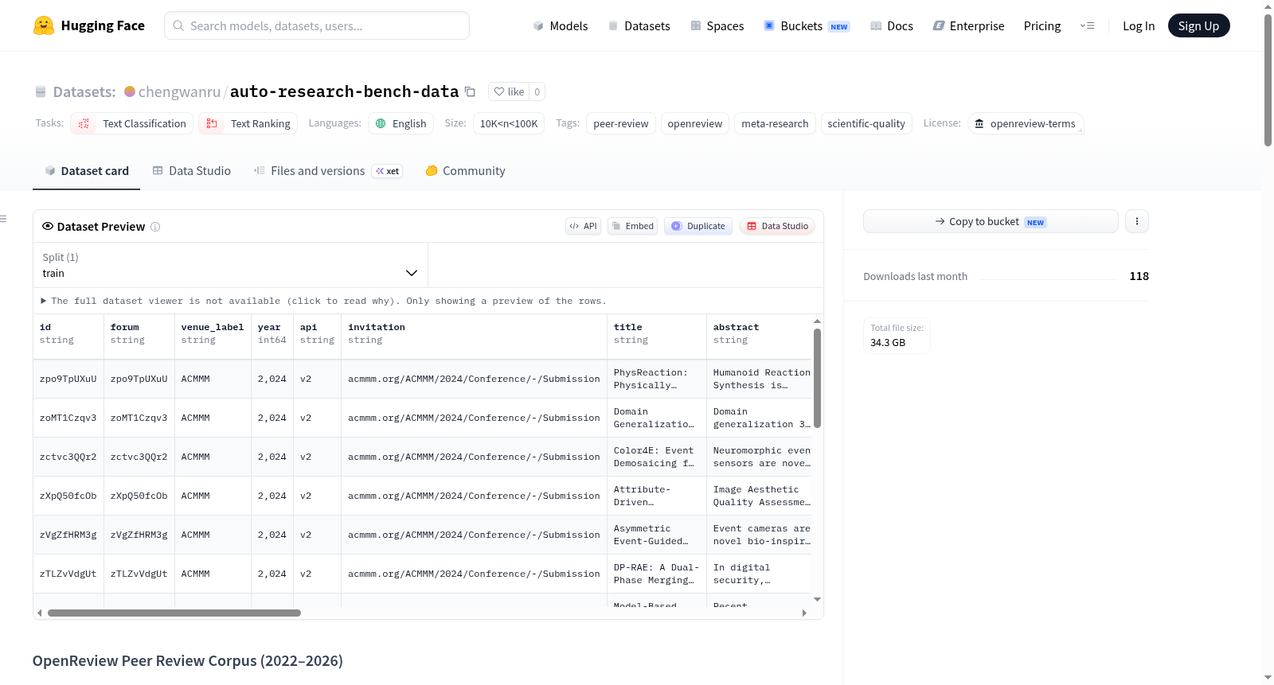
Task: Click the Total file size 34.3 GB box
Action: tap(897, 336)
